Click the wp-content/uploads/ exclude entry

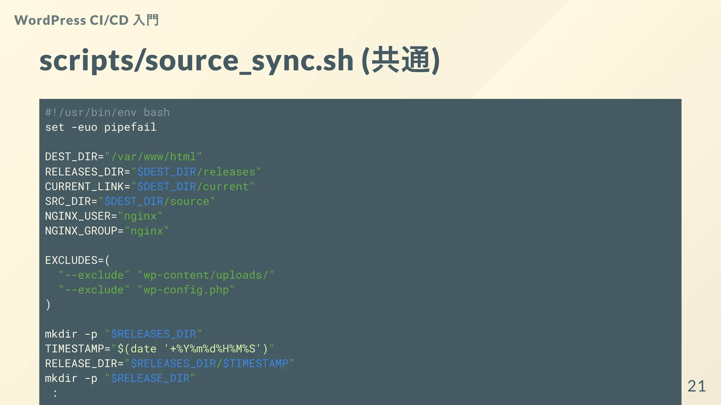click(x=206, y=275)
